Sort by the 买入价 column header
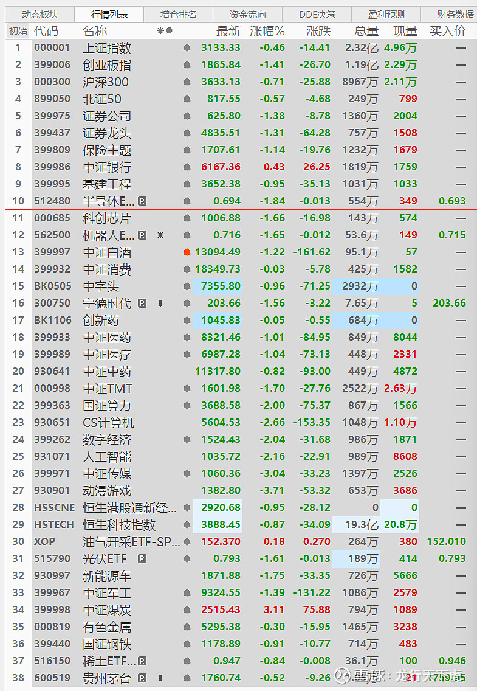The height and width of the screenshot is (691, 477). click(x=447, y=31)
